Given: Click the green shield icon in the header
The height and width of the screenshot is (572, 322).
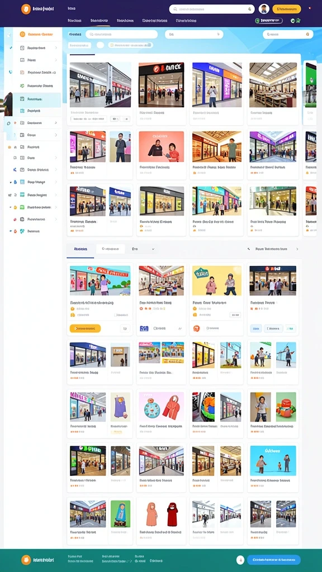Looking at the screenshot, I should [258, 21].
